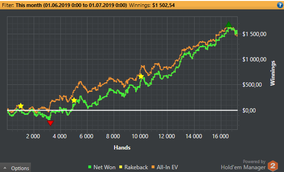
Task: Click the Winnings $1 502,54 filter text
Action: coord(152,5)
